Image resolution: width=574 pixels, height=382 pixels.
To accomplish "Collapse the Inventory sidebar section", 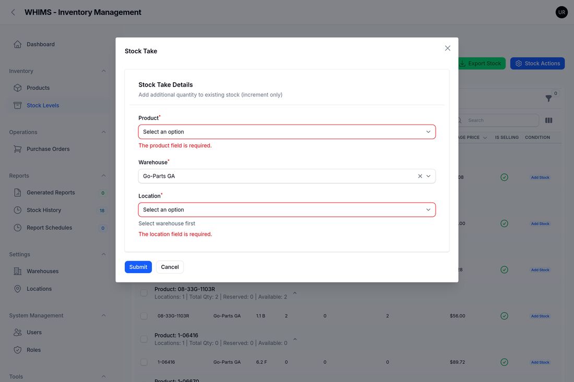I will pos(104,71).
